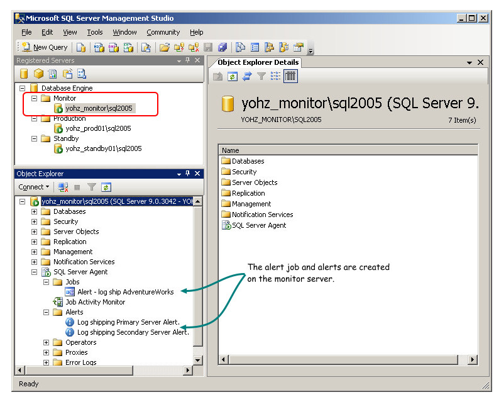
Task: Click the details list horizontal scrollbar right arrow
Action: click(x=472, y=359)
